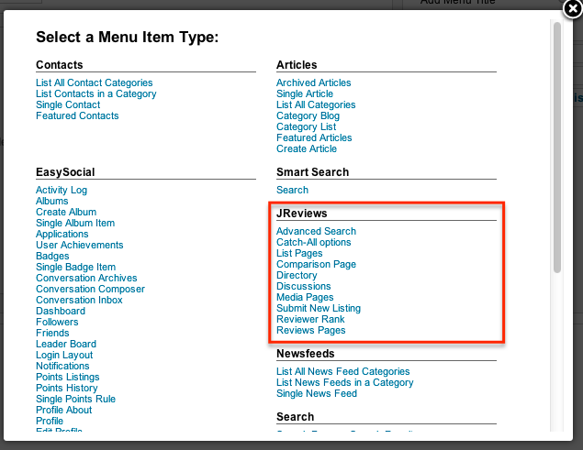Viewport: 583px width, 450px height.
Task: Choose Conversation Inbox menu type
Action: point(79,300)
